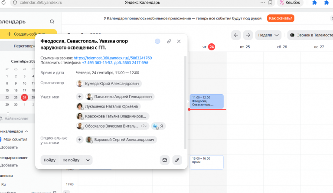This screenshot has height=193, width=333.
Task: Select date 9 in the mini calendar
Action: (16, 83)
